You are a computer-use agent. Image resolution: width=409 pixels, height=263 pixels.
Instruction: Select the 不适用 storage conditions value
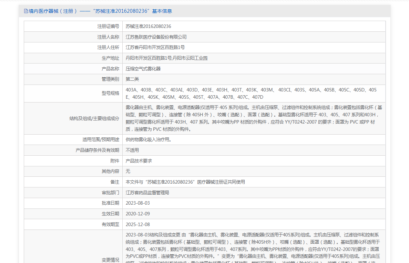pyautogui.click(x=132, y=150)
